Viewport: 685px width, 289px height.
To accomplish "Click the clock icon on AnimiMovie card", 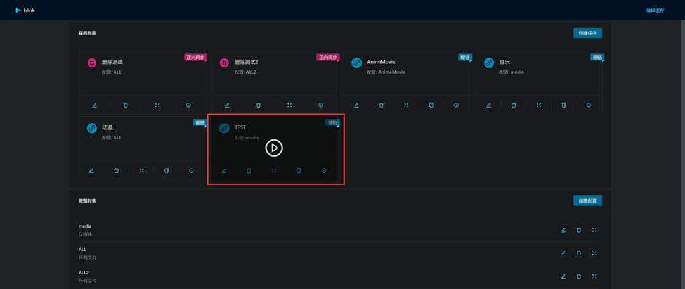I will pyautogui.click(x=456, y=105).
